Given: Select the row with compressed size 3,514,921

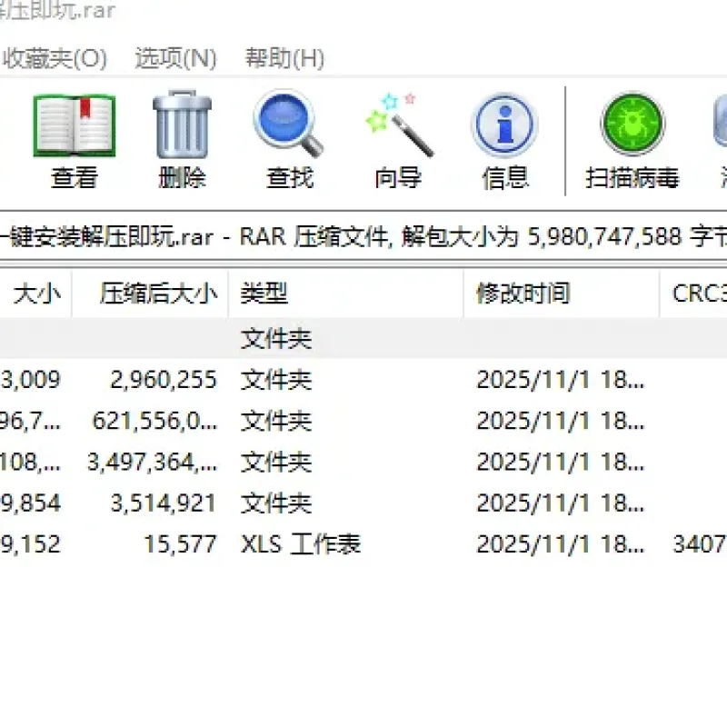Looking at the screenshot, I should pos(363,503).
